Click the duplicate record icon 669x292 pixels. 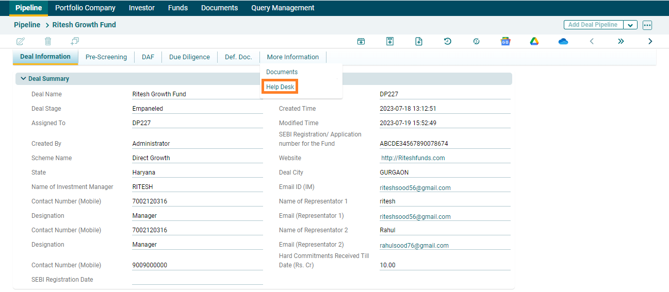[x=75, y=41]
